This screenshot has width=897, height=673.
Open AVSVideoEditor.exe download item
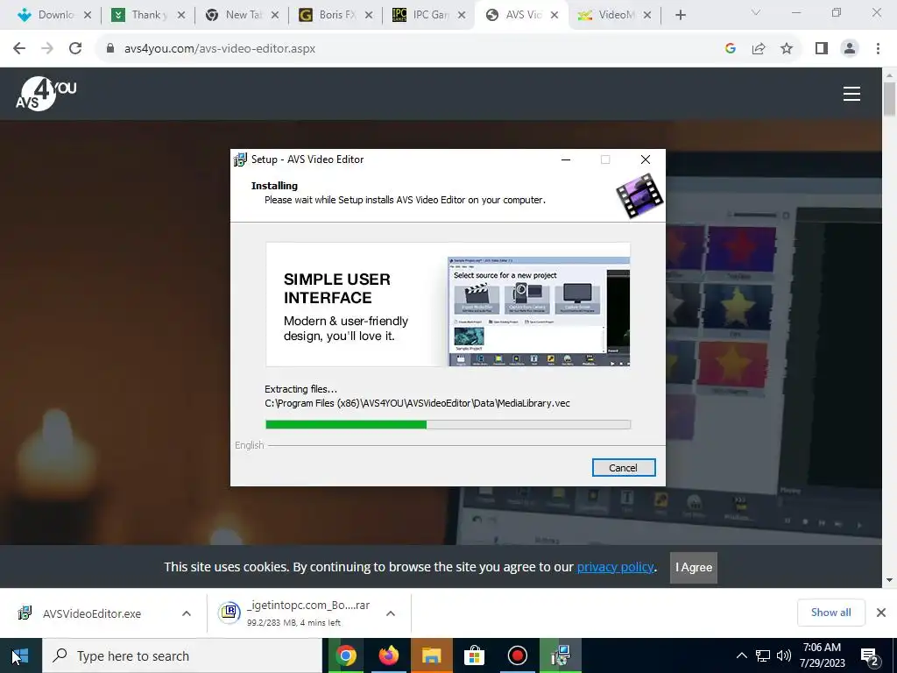pos(91,613)
